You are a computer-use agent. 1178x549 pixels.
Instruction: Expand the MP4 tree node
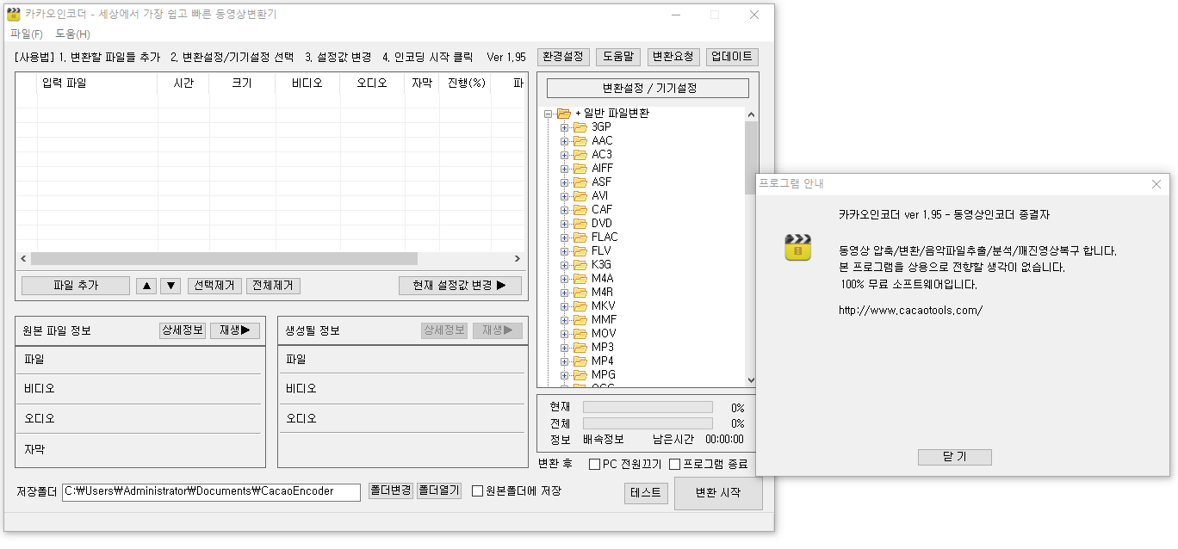click(x=565, y=361)
